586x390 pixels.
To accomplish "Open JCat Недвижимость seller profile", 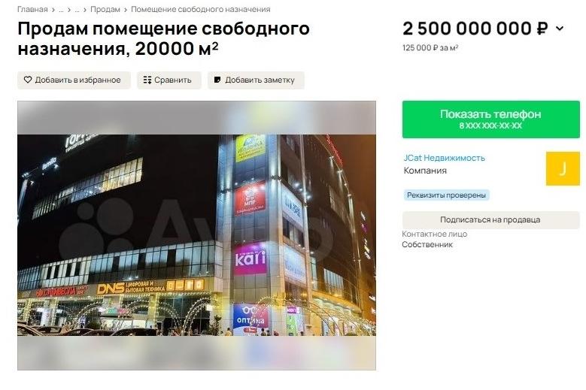I will (445, 158).
